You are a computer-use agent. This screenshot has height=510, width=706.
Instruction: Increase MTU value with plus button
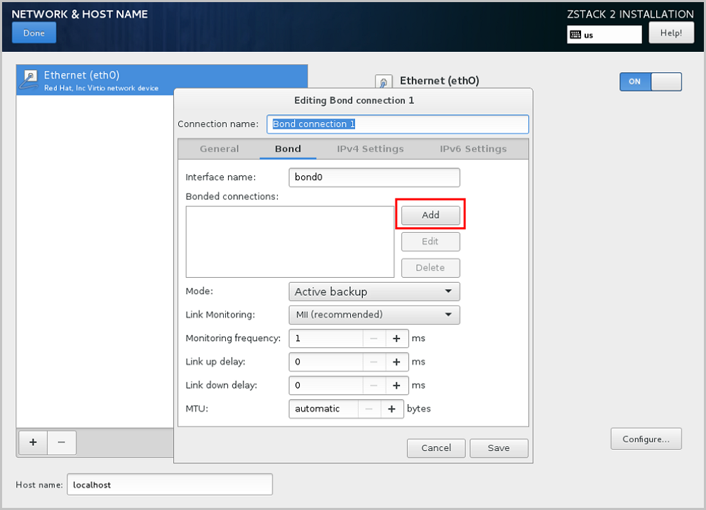(x=392, y=409)
